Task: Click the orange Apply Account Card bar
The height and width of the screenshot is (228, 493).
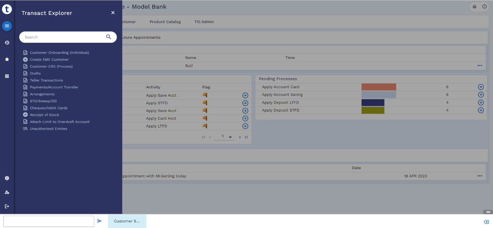Action: click(379, 87)
